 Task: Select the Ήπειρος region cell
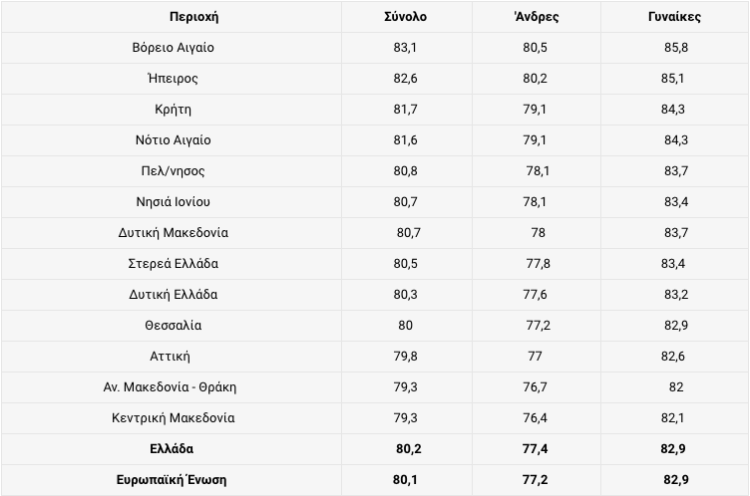click(173, 79)
